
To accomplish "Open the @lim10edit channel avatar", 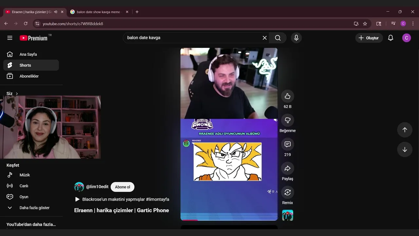I will (x=79, y=187).
